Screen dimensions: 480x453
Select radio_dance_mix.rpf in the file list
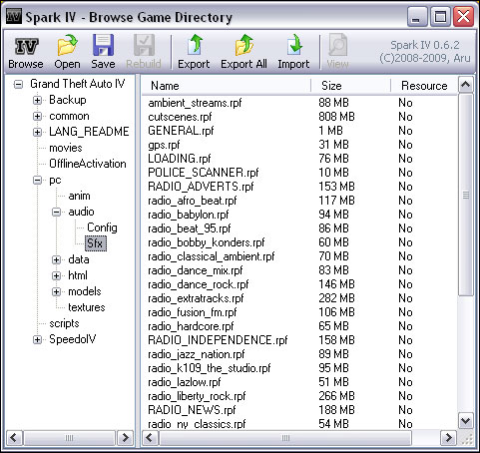(196, 270)
